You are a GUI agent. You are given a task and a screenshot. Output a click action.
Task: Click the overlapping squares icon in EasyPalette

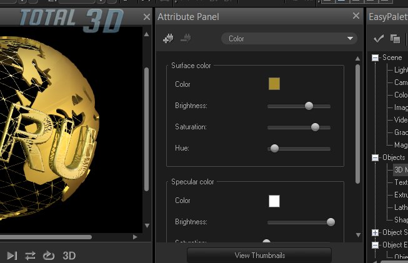(395, 39)
